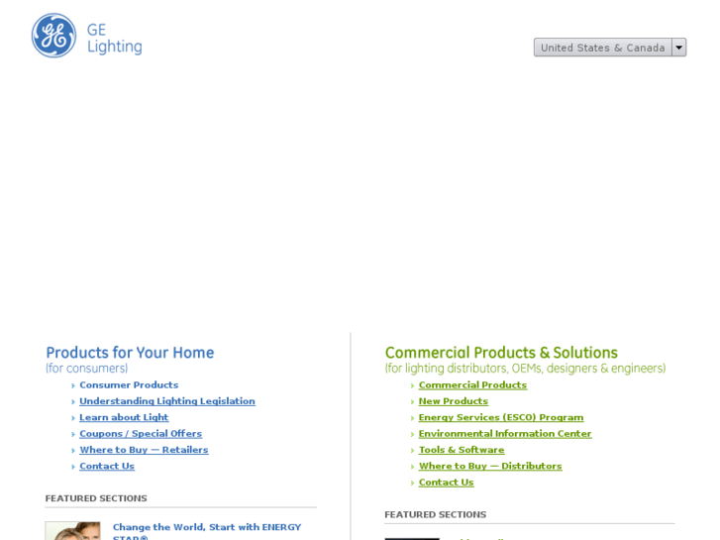Click the Products for Your Home heading
The height and width of the screenshot is (540, 720).
click(x=130, y=353)
